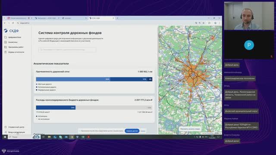
Task: Toggle the Исполнено legend item
Action: point(41,116)
